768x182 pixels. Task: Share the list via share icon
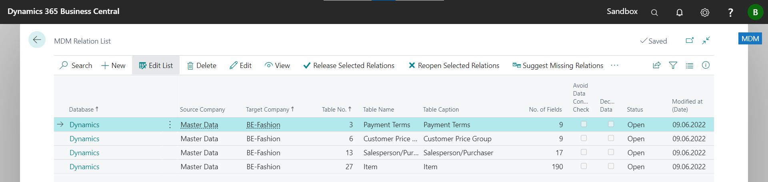(x=656, y=65)
